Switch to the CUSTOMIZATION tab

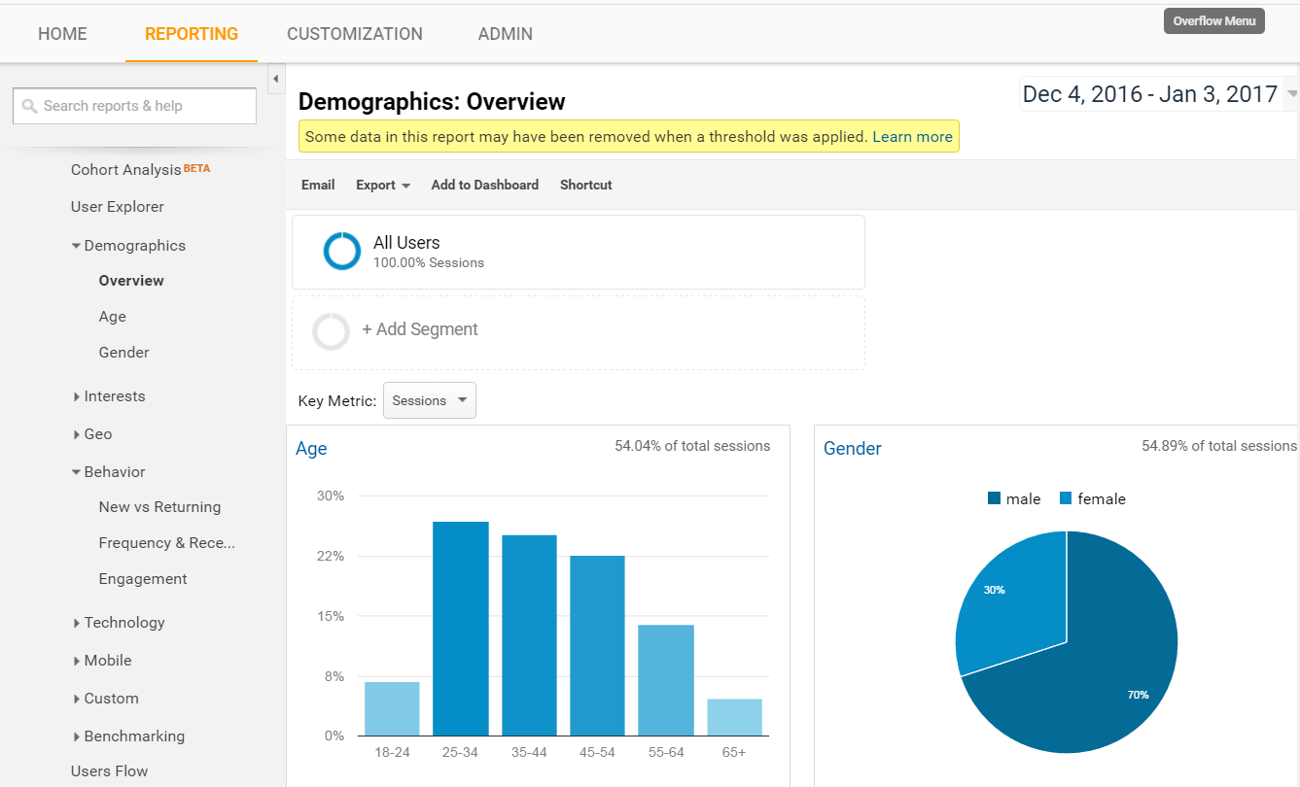(x=355, y=34)
